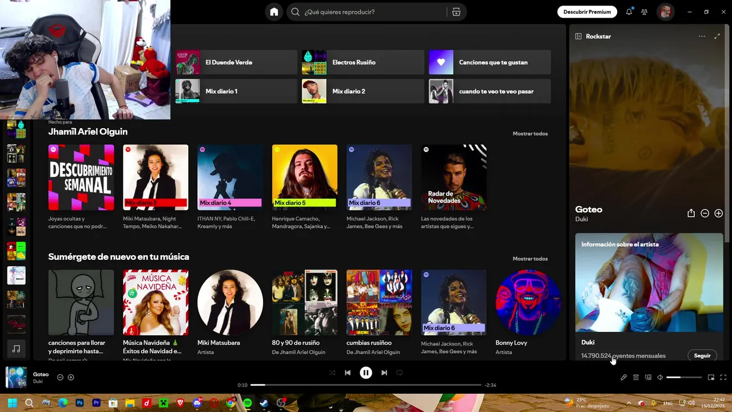Open the notifications bell
Viewport: 732px width, 412px height.
coord(629,12)
